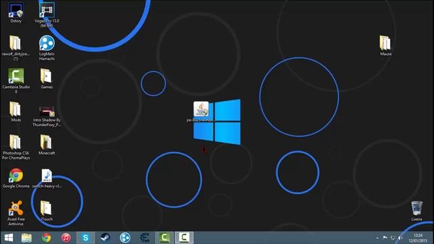Switch to the white Camtasia Recorder taskbar button
The width and height of the screenshot is (434, 244).
[184, 238]
